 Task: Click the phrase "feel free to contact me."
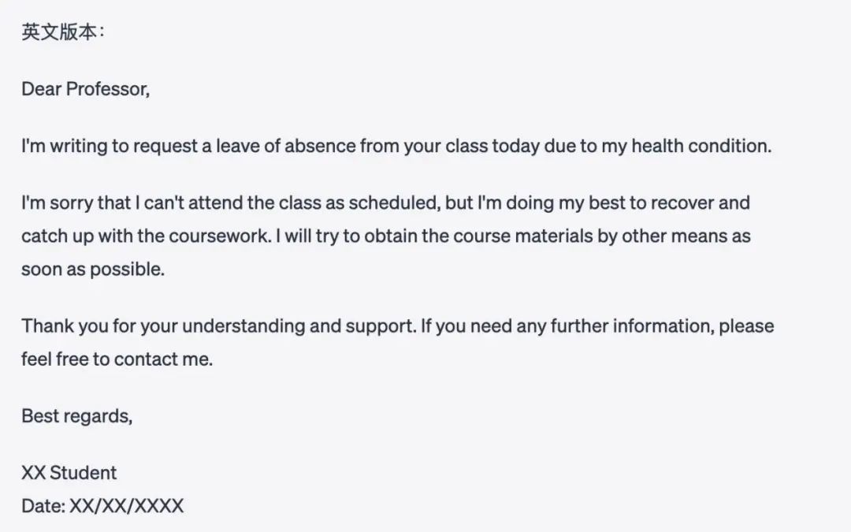point(117,359)
